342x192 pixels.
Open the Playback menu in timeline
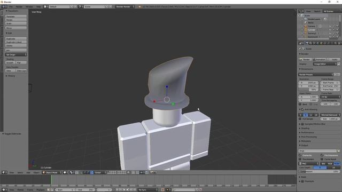coord(40,190)
